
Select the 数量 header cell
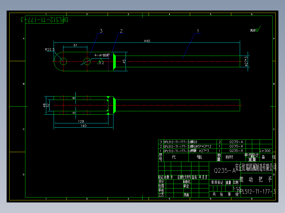coord(219,157)
